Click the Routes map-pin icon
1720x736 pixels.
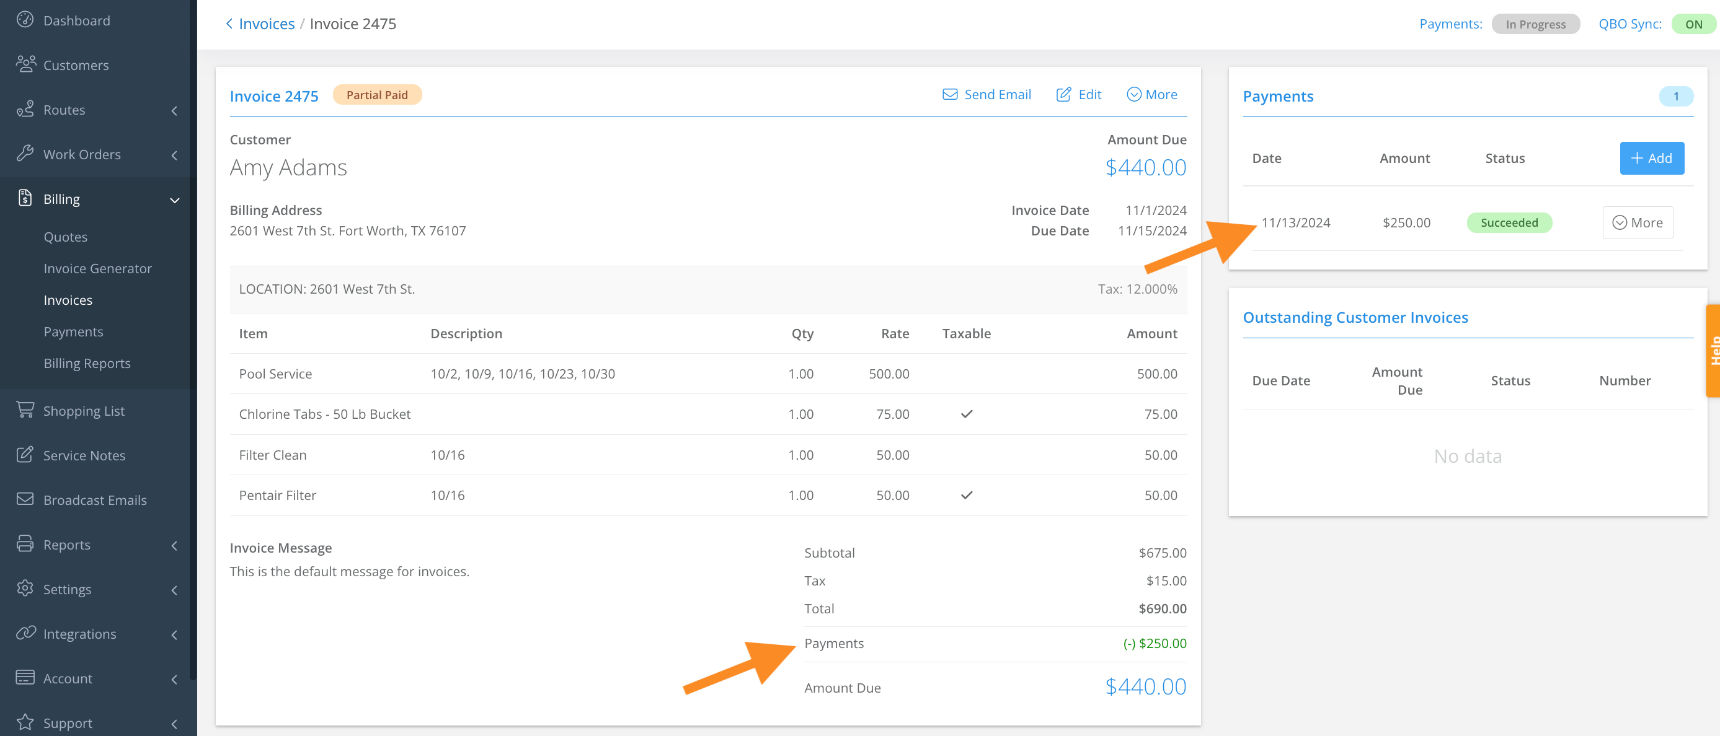[x=25, y=109]
